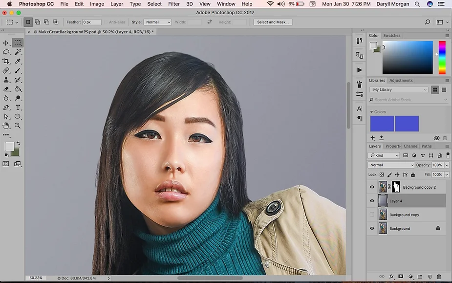Activate the Hand tool
Screen dimensions: 452x283
[6, 126]
